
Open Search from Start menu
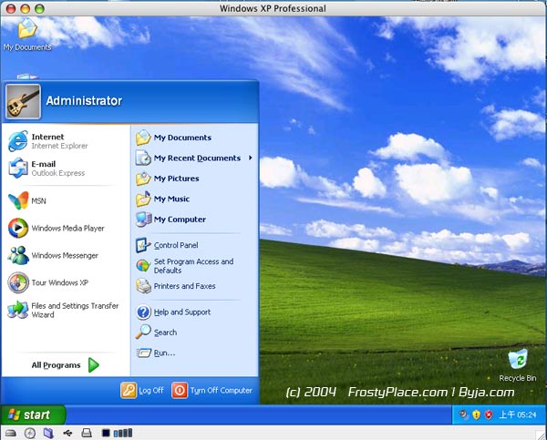pyautogui.click(x=156, y=332)
